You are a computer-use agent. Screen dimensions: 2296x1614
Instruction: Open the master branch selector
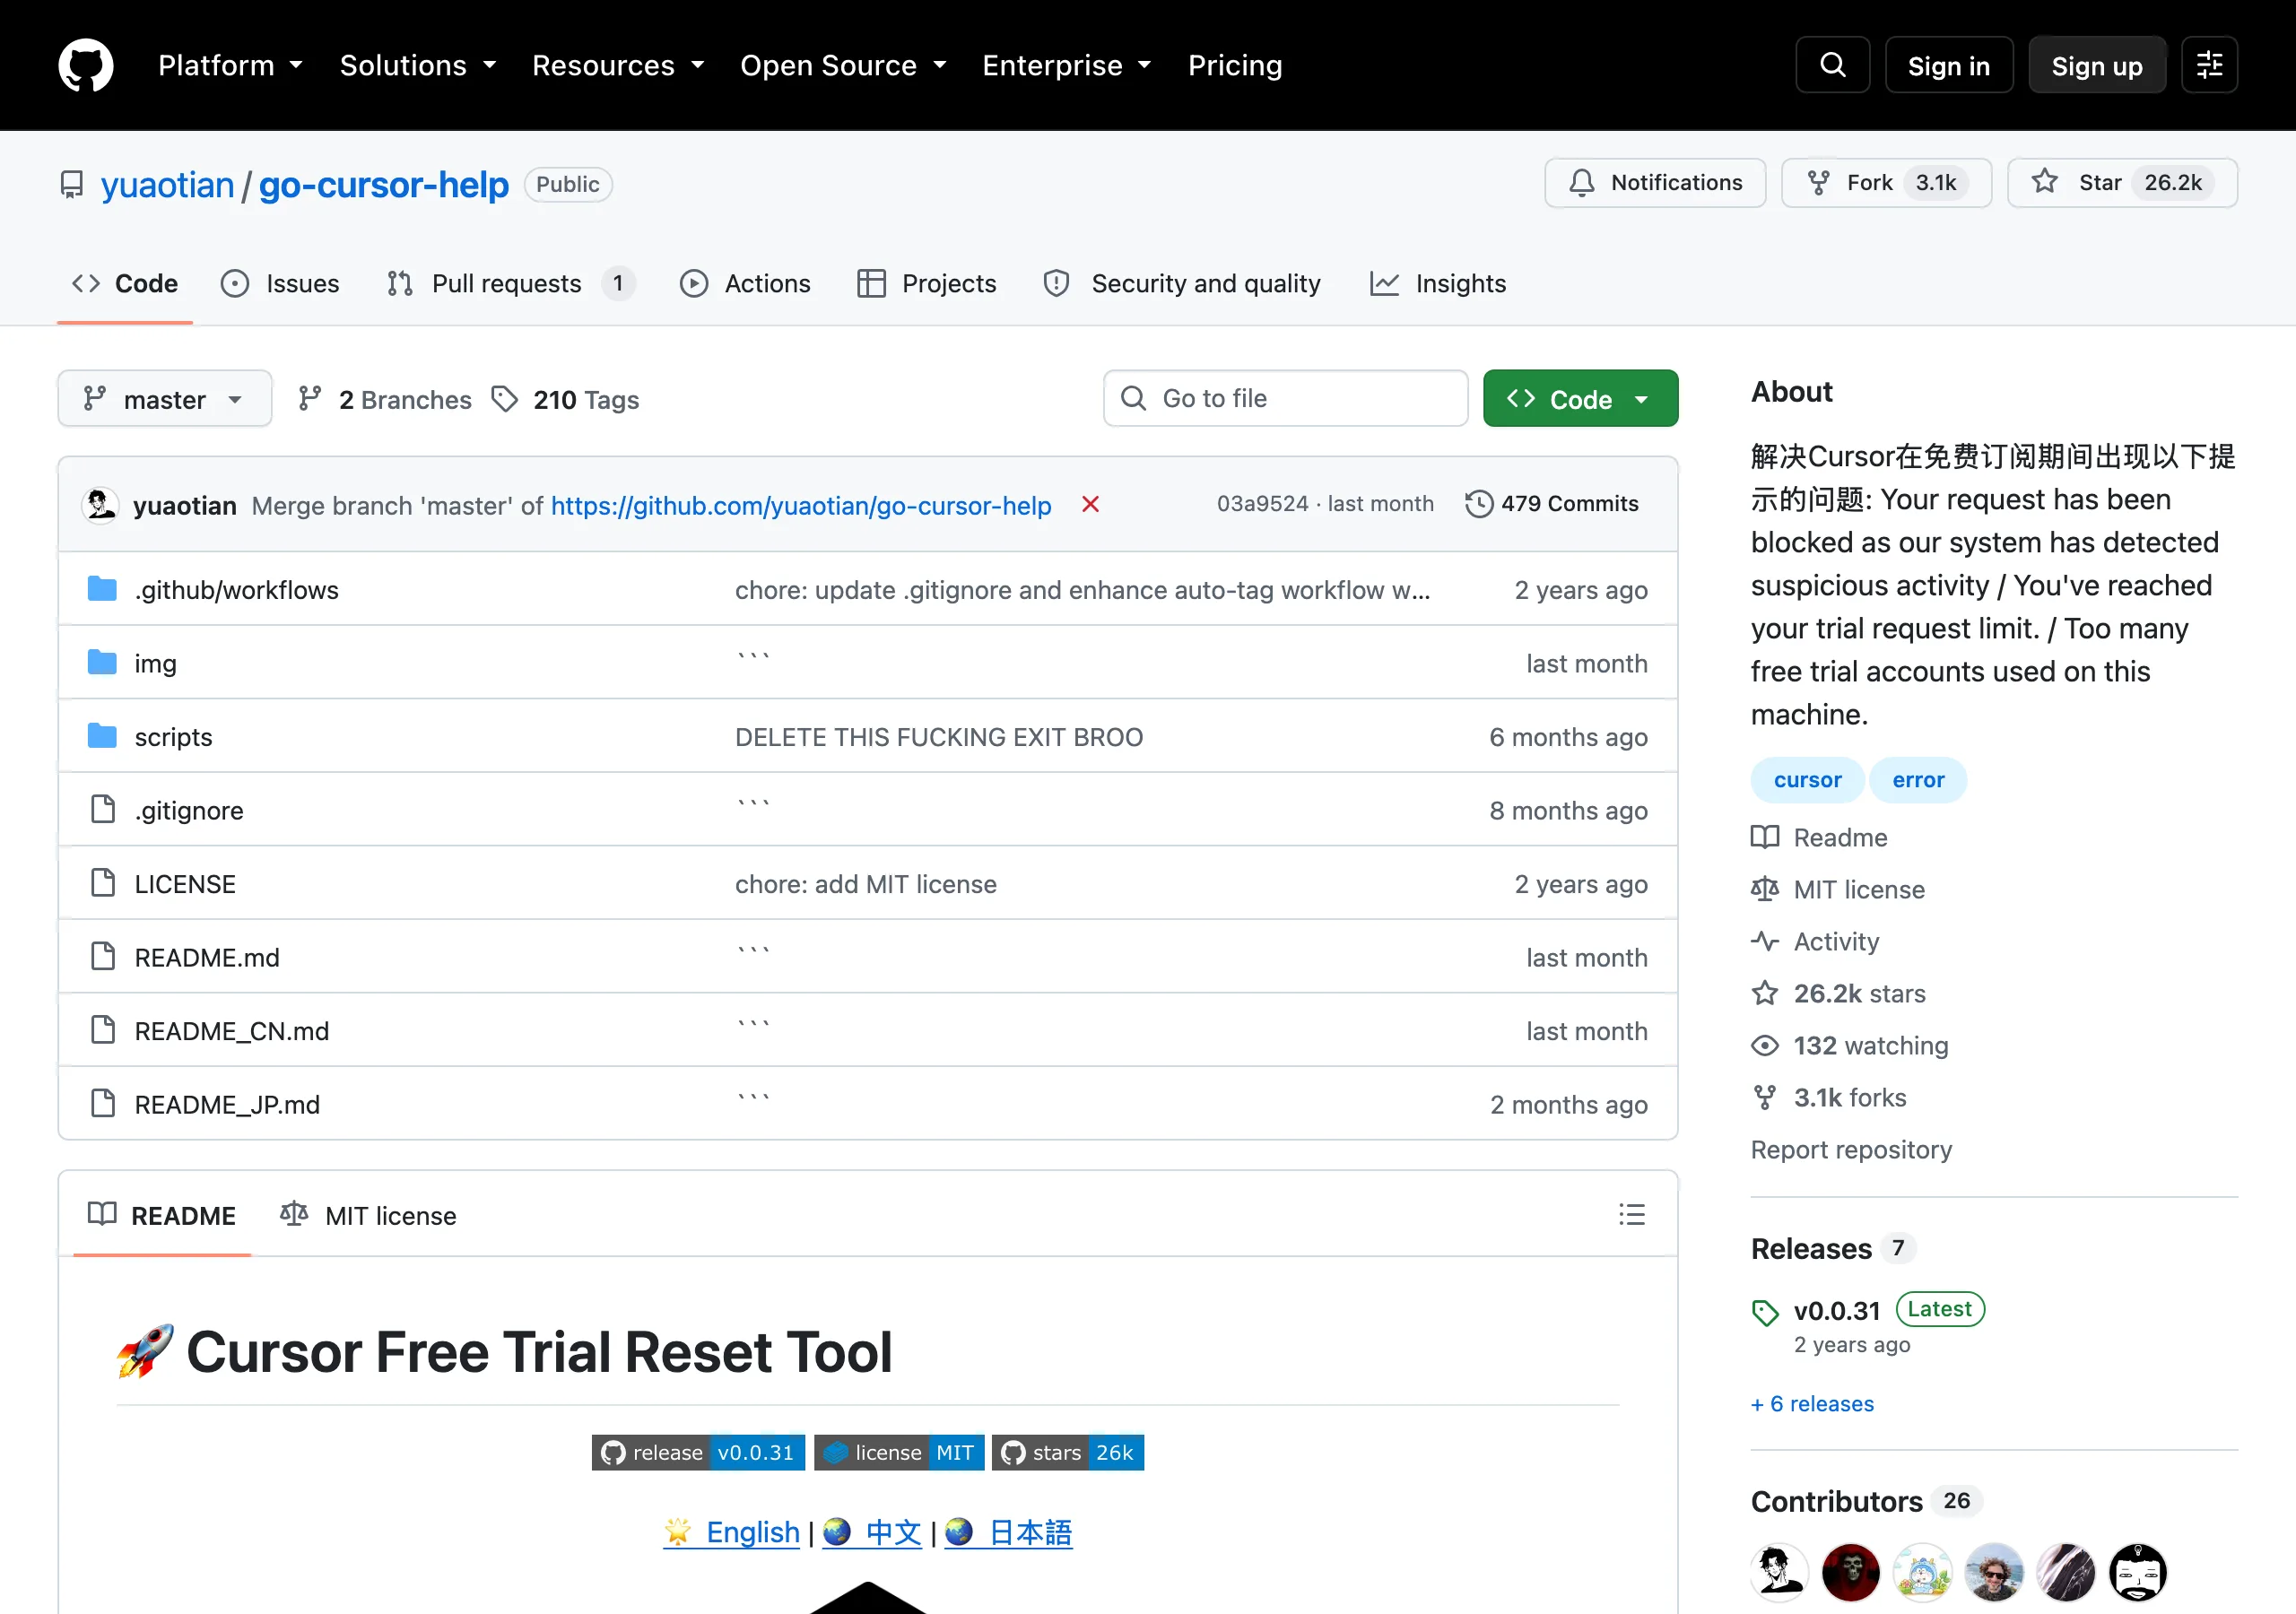165,399
